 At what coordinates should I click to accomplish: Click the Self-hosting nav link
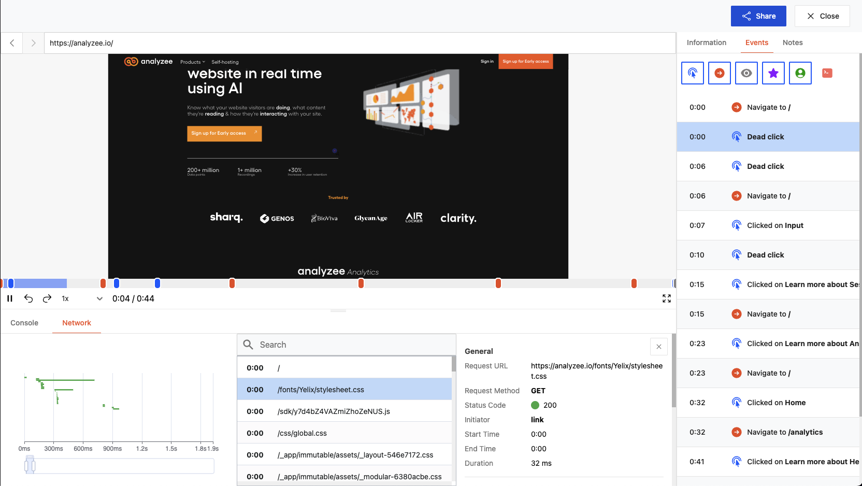[x=225, y=62]
